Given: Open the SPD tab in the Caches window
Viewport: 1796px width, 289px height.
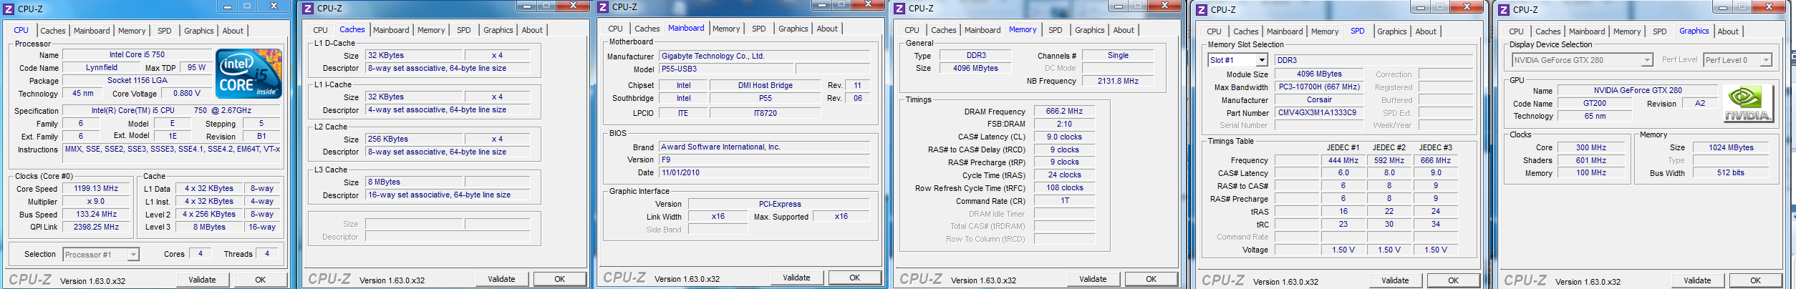Looking at the screenshot, I should pyautogui.click(x=464, y=30).
